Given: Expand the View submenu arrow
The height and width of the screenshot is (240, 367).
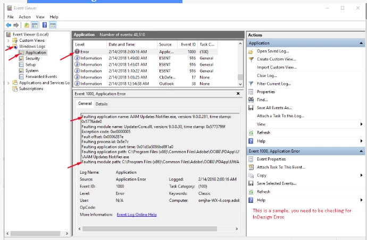Looking at the screenshot, I should (361, 124).
